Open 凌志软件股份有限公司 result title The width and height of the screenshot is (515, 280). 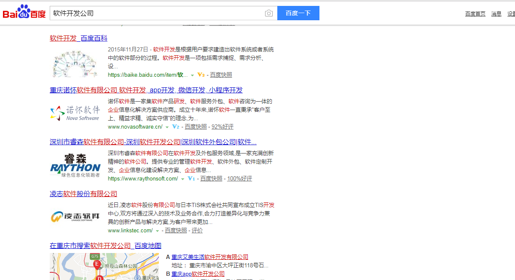pyautogui.click(x=83, y=194)
